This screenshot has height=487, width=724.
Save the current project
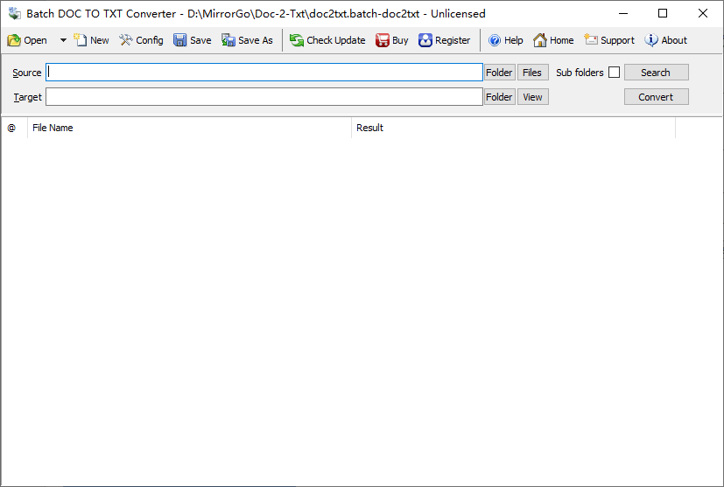pos(193,40)
